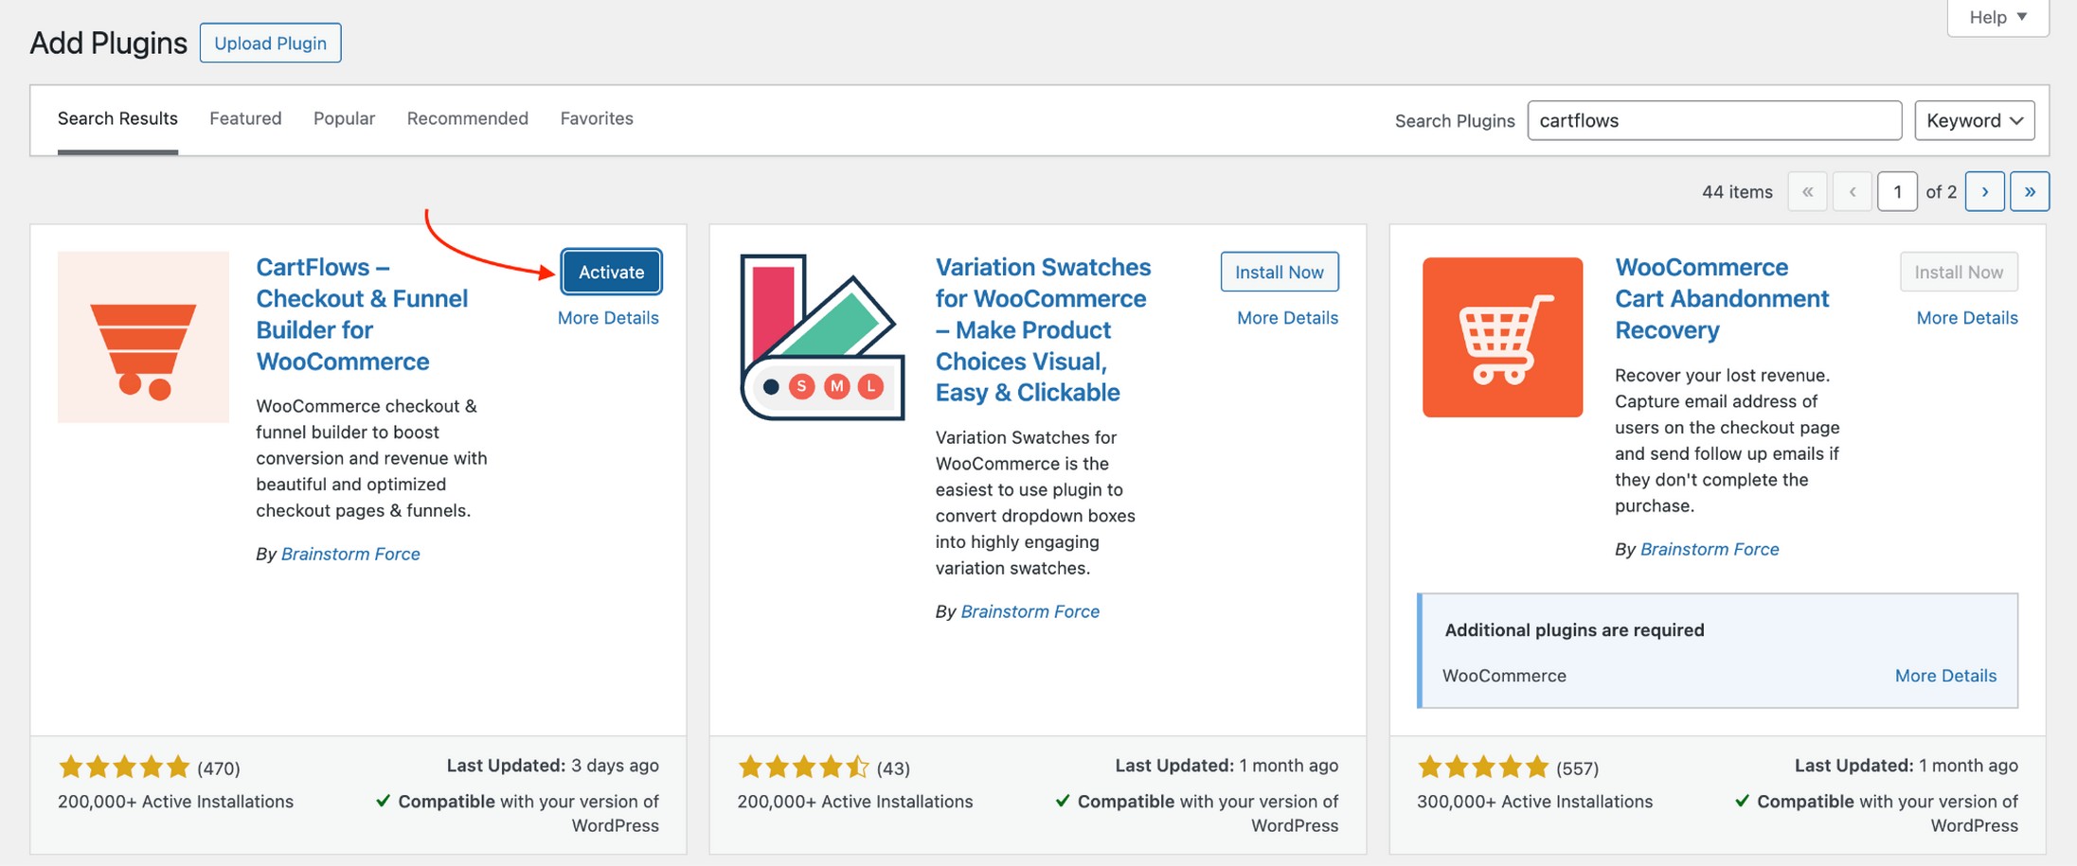The height and width of the screenshot is (866, 2077).
Task: Switch to the Search Results tab
Action: tap(117, 118)
